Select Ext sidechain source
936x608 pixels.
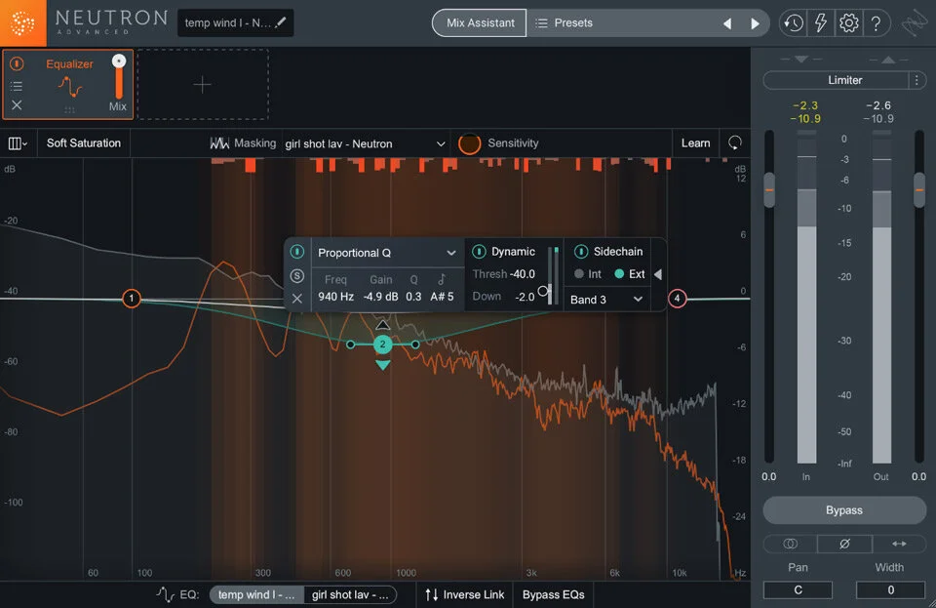tap(629, 274)
